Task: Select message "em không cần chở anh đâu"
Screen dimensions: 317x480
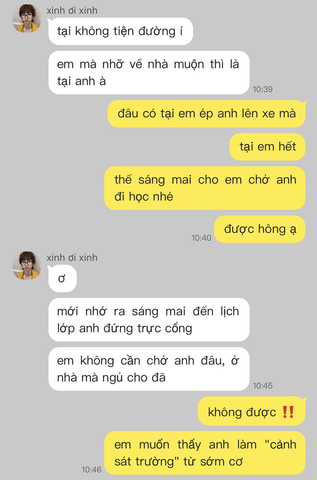Action: pyautogui.click(x=149, y=369)
